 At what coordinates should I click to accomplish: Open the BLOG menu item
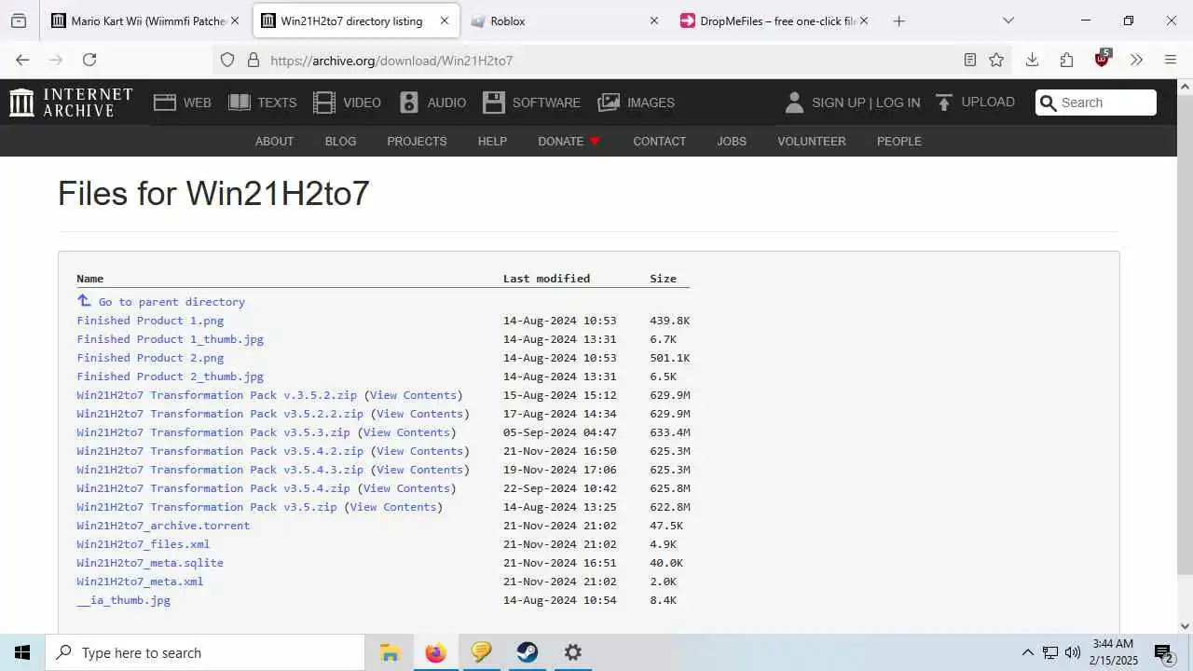click(x=340, y=142)
